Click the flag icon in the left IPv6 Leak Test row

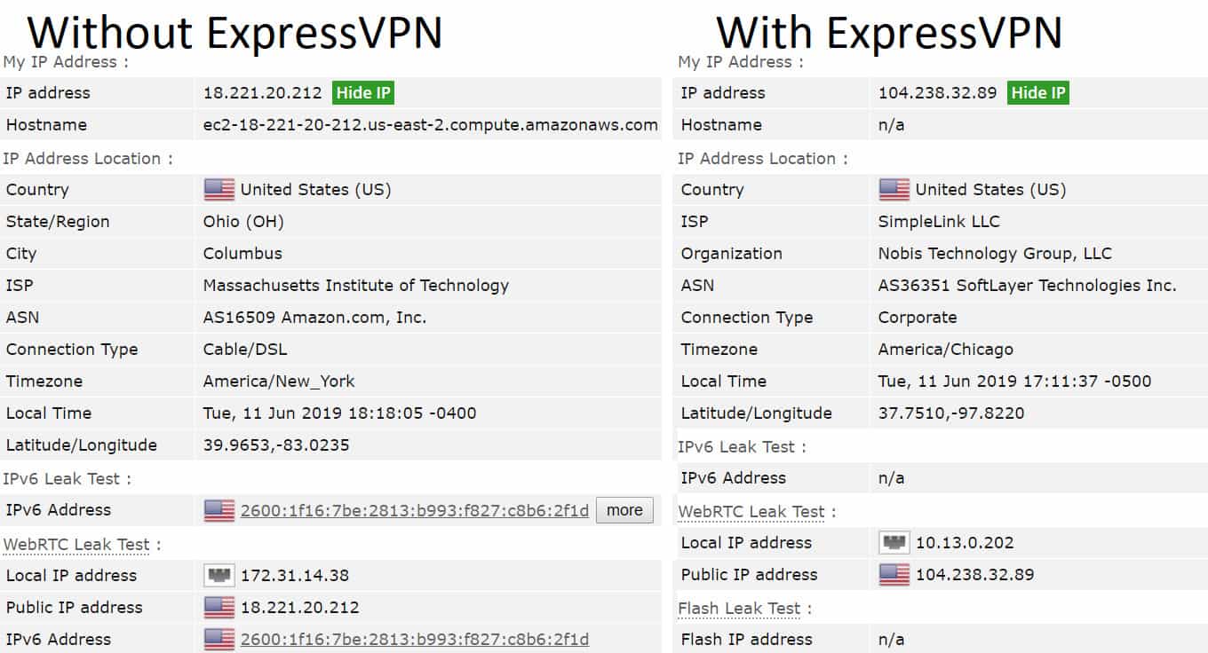tap(219, 510)
